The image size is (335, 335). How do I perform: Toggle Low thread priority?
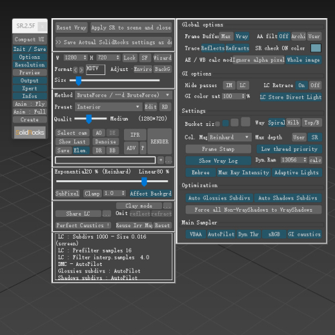tap(289, 149)
